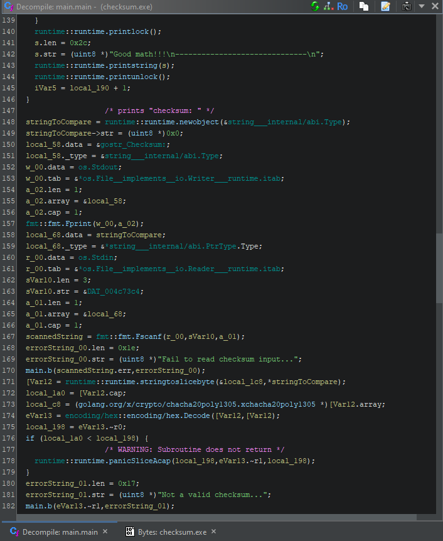Click the binary icon on the Bytes tab
The image size is (443, 541).
(x=130, y=532)
